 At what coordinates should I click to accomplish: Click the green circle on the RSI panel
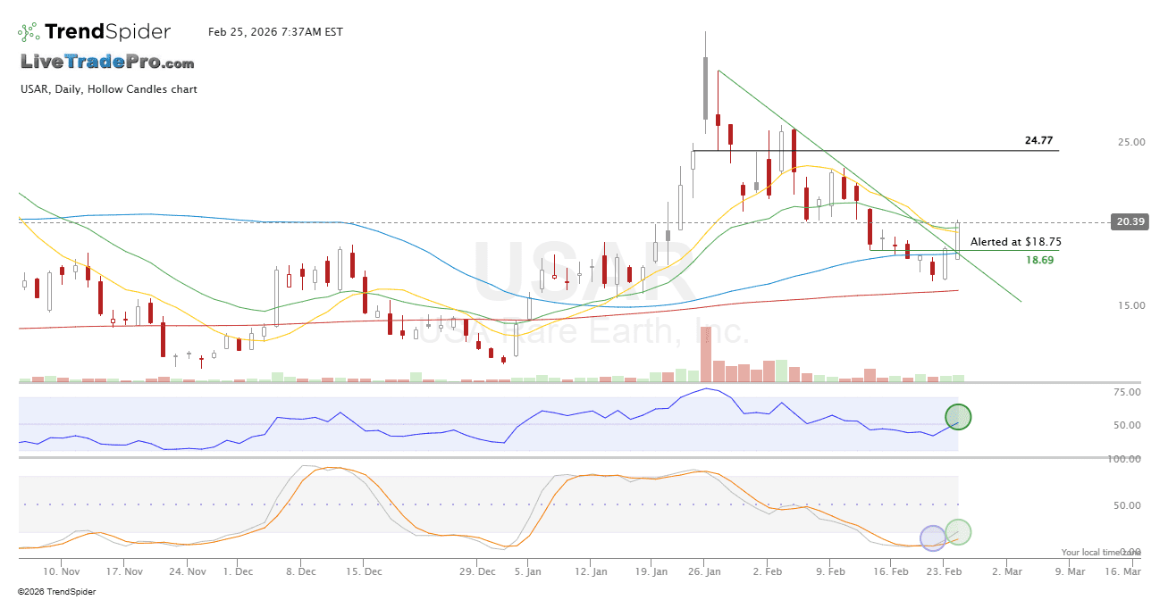(x=958, y=416)
